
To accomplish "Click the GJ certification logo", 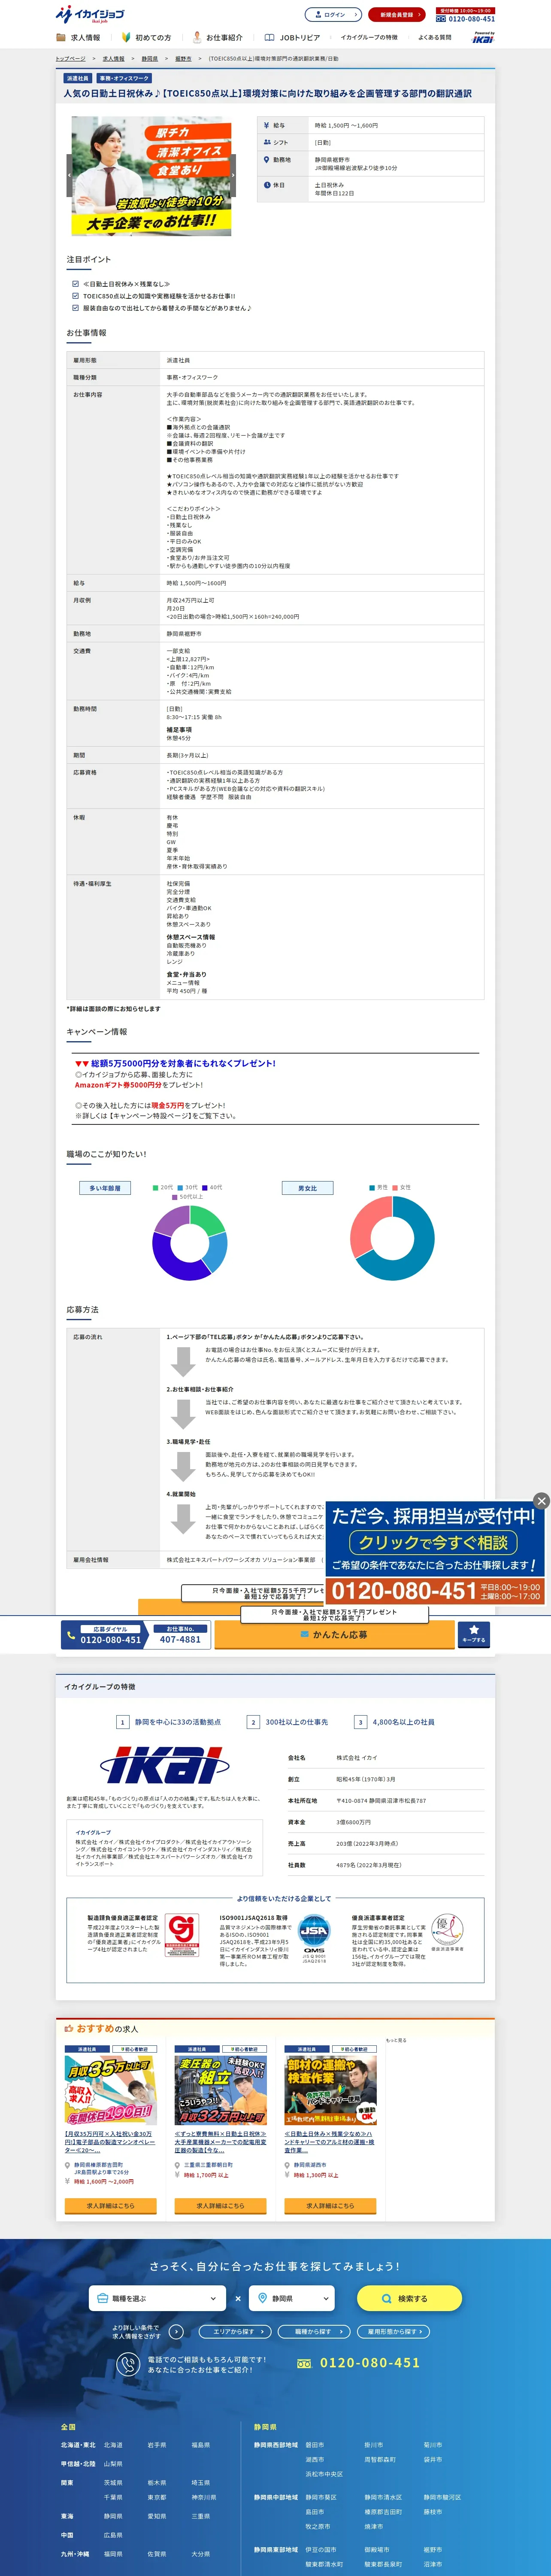I will pos(182,1936).
